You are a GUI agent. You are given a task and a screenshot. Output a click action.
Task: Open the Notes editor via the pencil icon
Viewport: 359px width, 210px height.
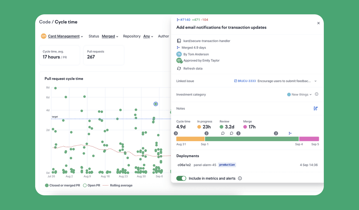[316, 108]
